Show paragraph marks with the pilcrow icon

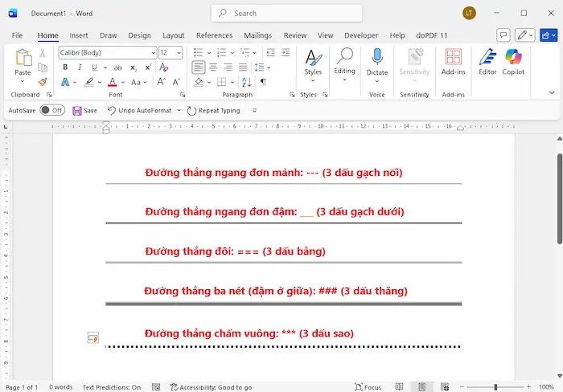click(263, 82)
